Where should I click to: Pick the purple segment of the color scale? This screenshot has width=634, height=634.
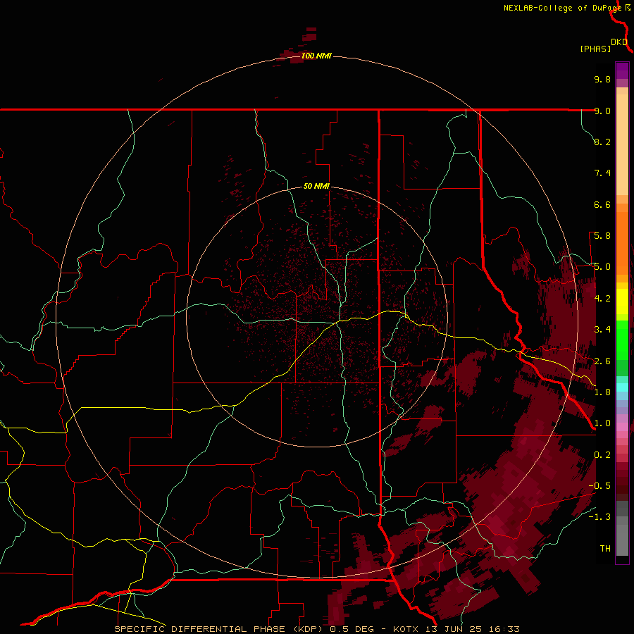click(622, 70)
